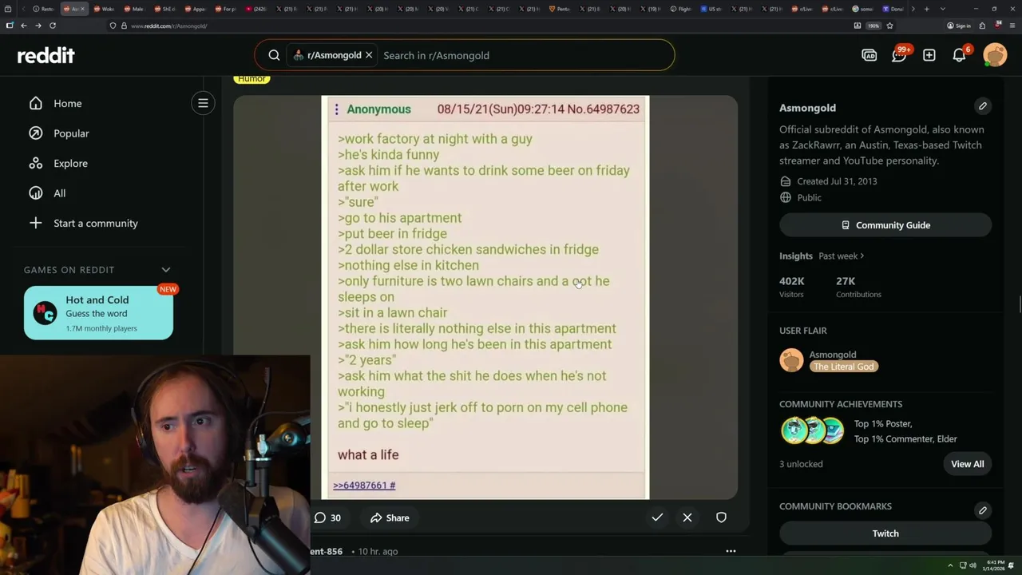The image size is (1022, 575).
Task: Open the community achievement badges
Action: tap(813, 430)
